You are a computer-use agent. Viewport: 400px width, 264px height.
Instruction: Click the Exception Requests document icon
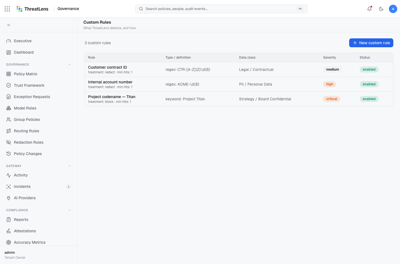(9, 97)
